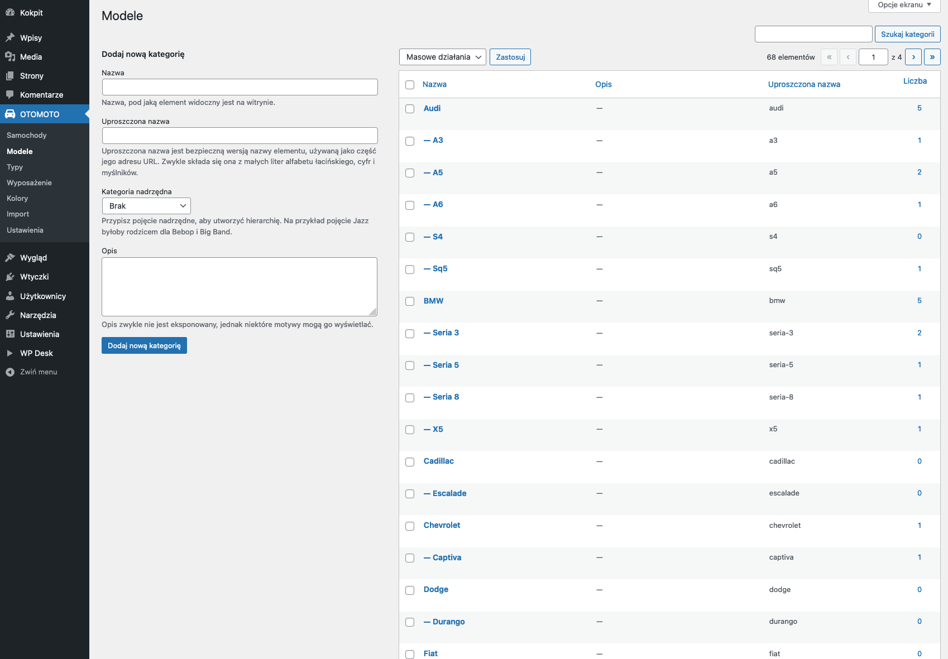948x659 pixels.
Task: Sort table by Opis column
Action: click(x=604, y=84)
